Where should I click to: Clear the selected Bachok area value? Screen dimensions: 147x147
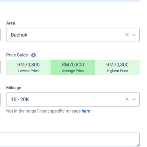point(127,35)
